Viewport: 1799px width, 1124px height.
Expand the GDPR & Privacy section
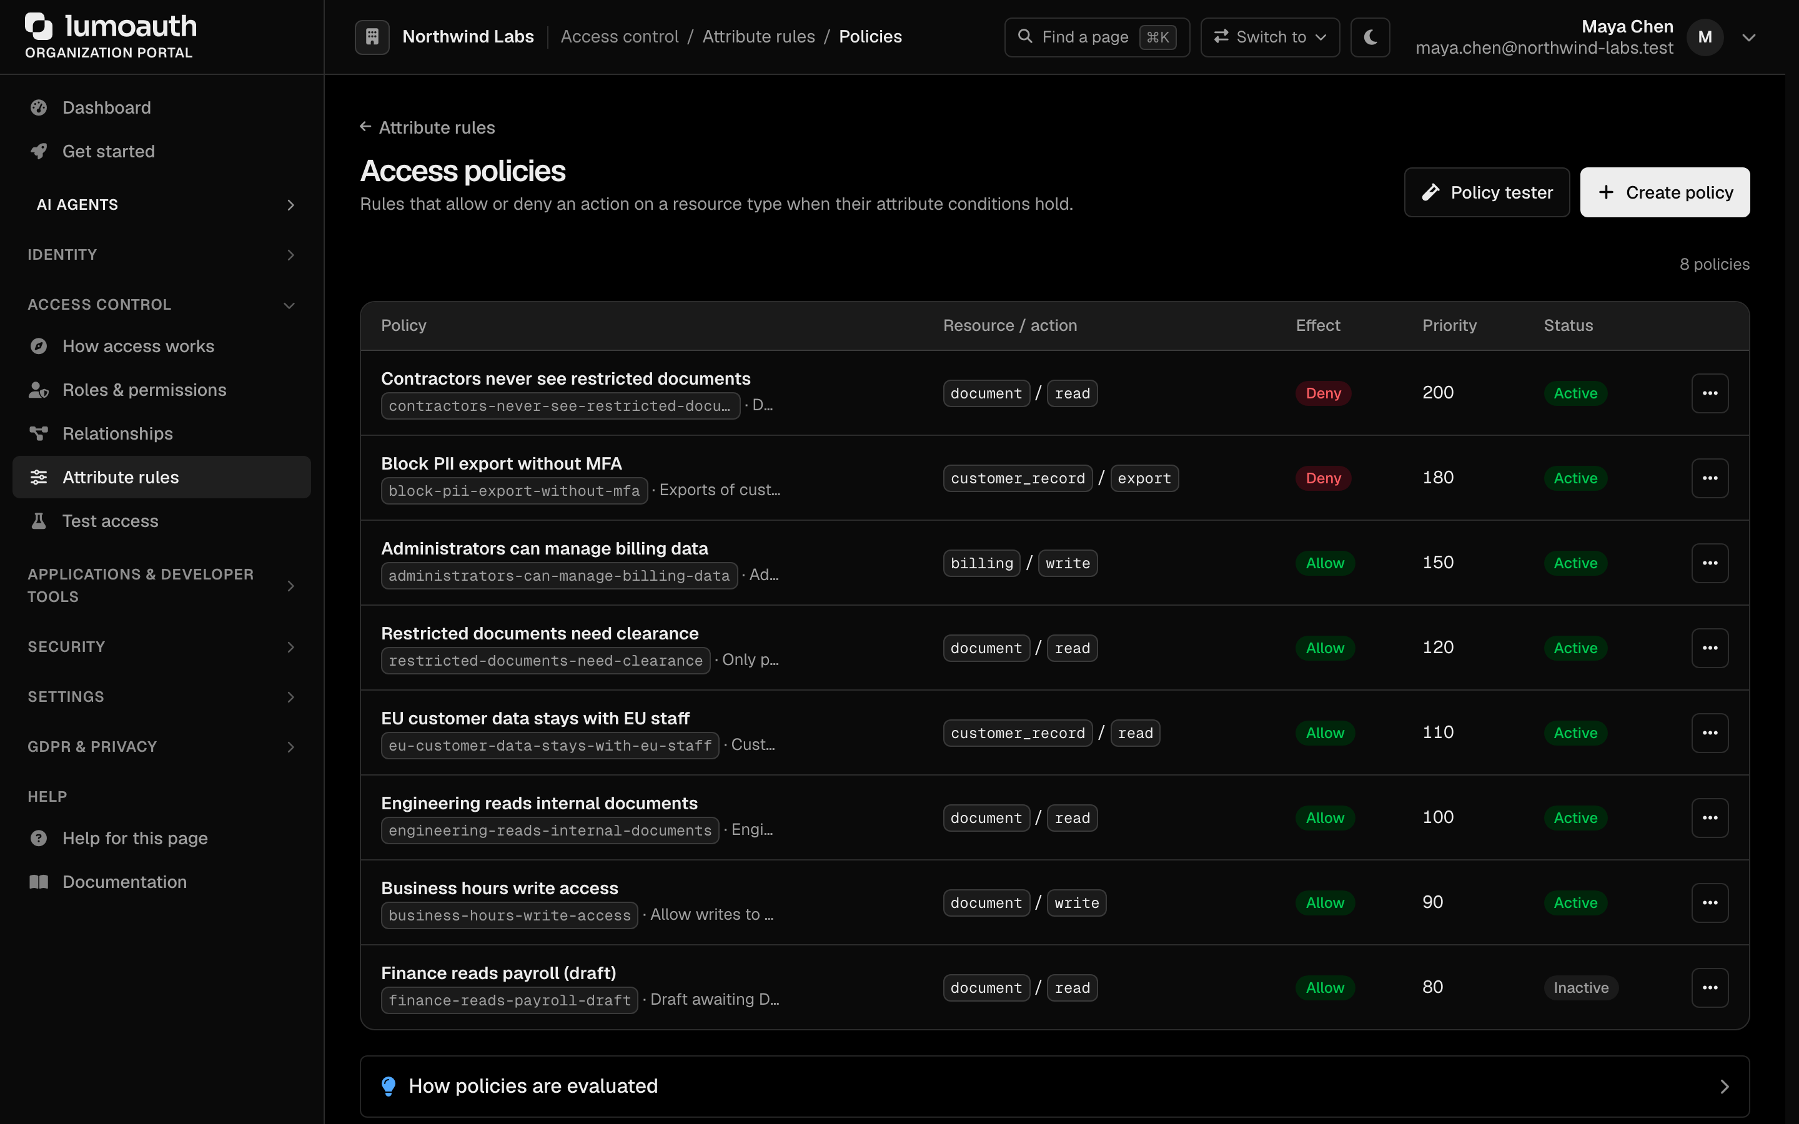pyautogui.click(x=162, y=746)
